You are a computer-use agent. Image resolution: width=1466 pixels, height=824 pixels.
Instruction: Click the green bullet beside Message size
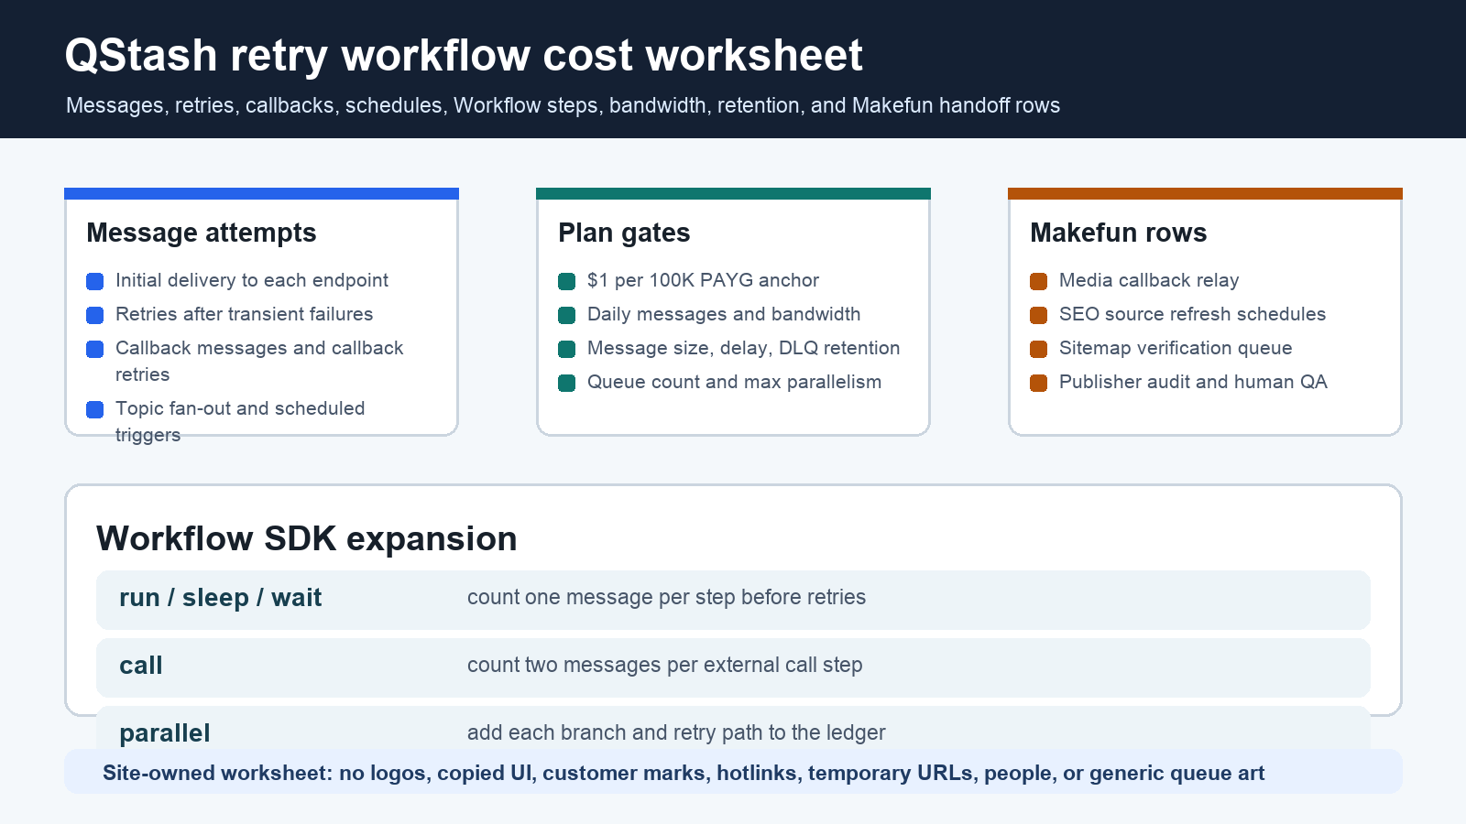pos(566,349)
